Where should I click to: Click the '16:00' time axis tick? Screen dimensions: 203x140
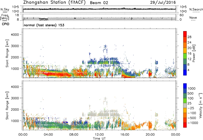(125, 135)
